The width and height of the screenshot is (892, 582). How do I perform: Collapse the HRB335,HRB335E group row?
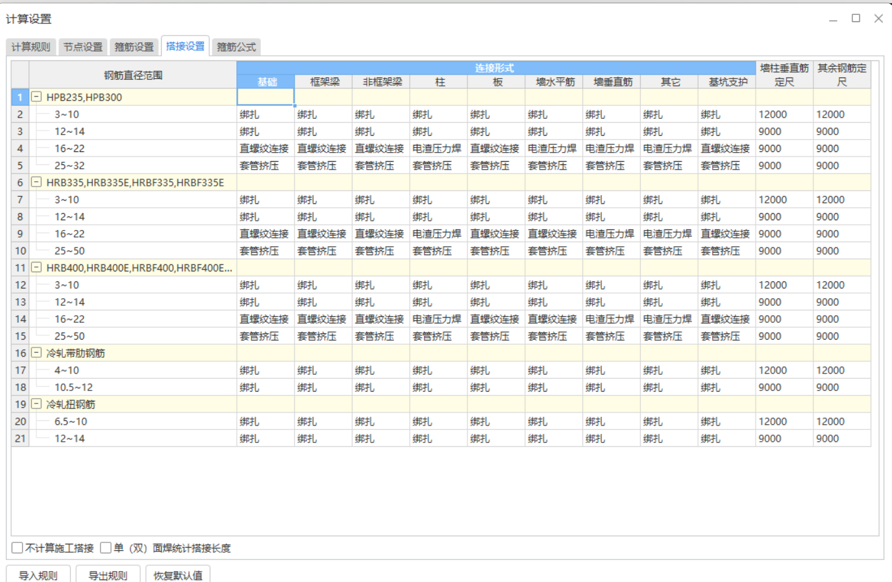[36, 182]
